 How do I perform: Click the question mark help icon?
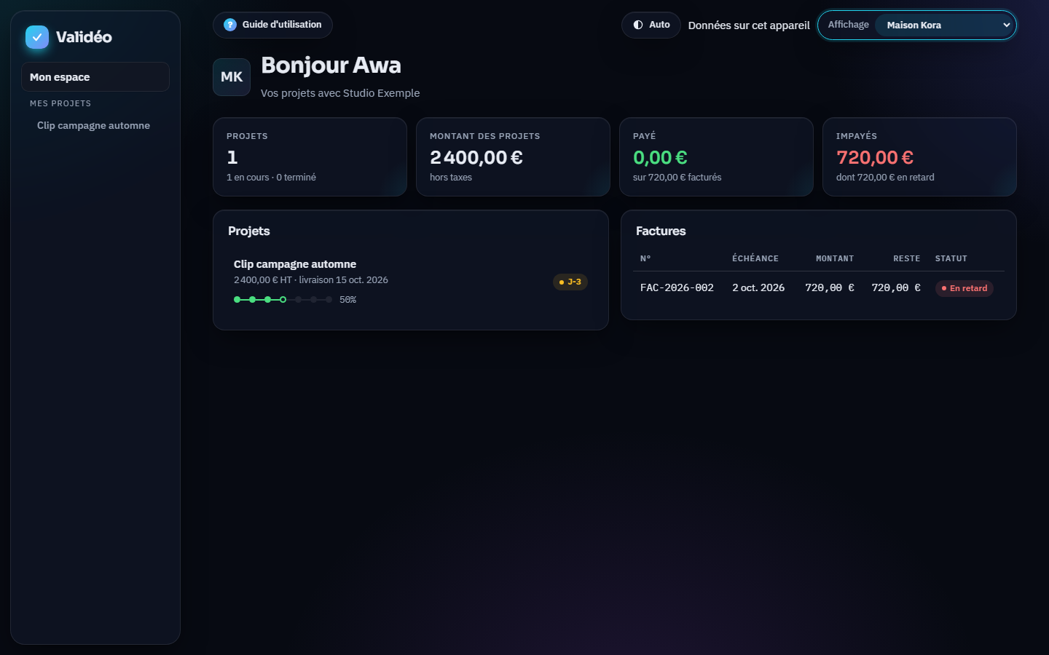pos(230,25)
